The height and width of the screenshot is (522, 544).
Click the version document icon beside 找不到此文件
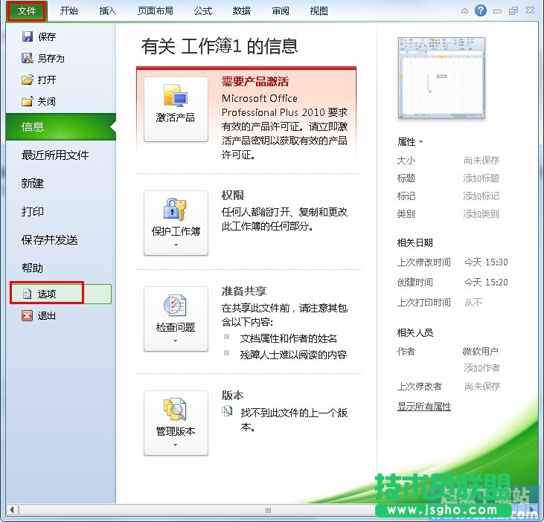click(227, 411)
